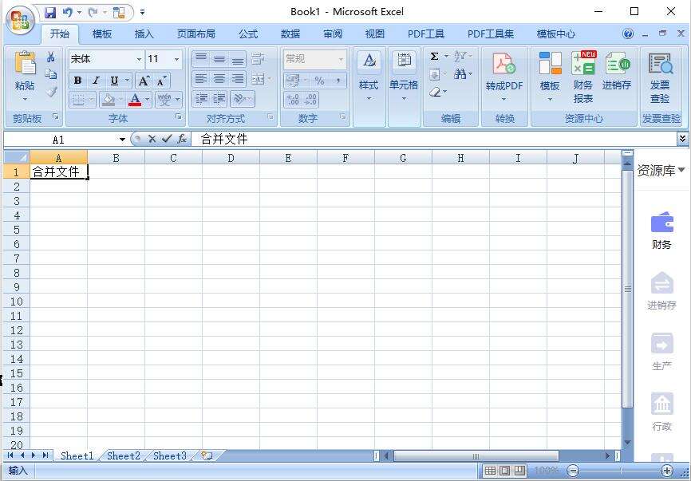Screen dimensions: 691x481
Task: Switch to the 页面布局 ribbon tab
Action: pyautogui.click(x=196, y=34)
